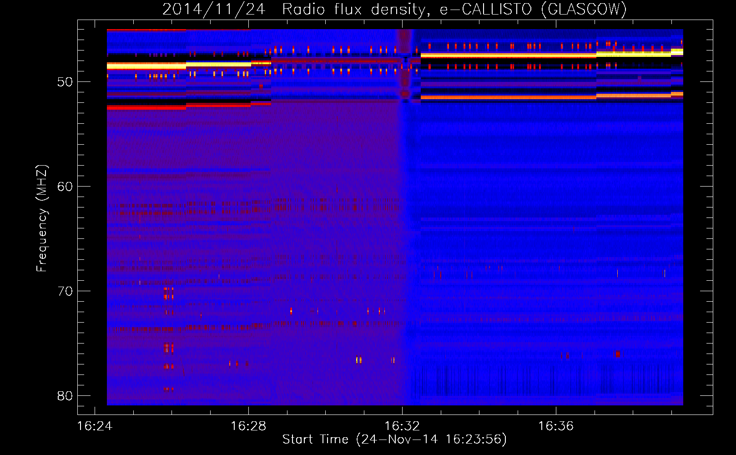Viewport: 736px width, 455px height.
Task: Click the 60 frequency tick label
Action: point(65,187)
